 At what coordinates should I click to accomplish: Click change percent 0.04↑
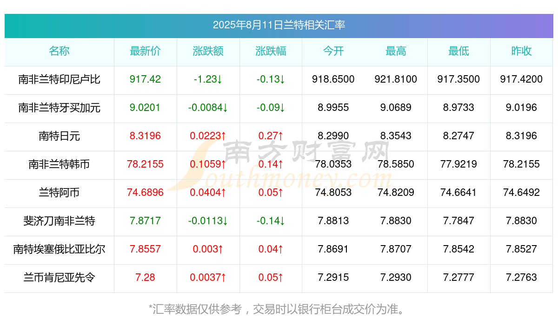271,249
